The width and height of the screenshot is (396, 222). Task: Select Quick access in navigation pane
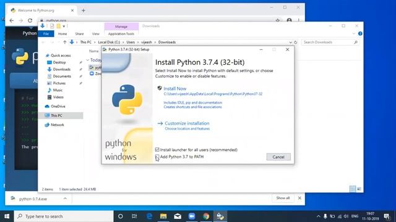[61, 55]
